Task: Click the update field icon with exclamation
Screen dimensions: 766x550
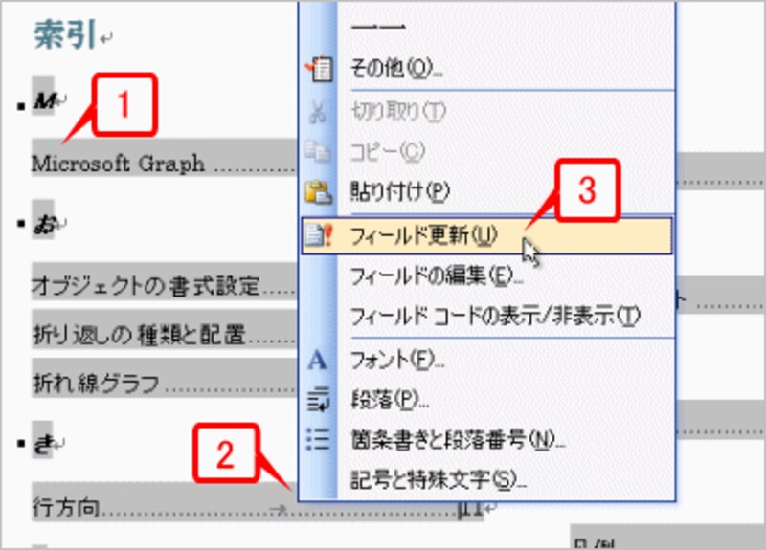Action: 319,235
